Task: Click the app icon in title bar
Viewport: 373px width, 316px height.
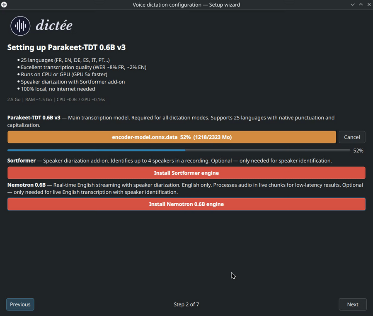Action: (x=4, y=4)
